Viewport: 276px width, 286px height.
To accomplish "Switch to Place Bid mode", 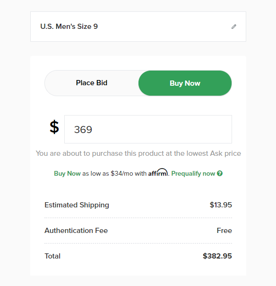I will pyautogui.click(x=92, y=83).
